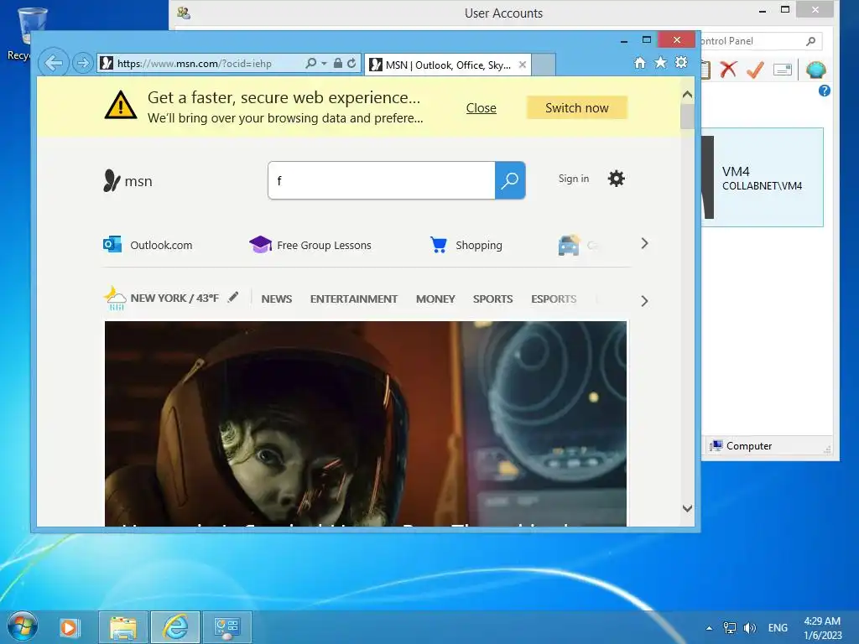Go back with the browser Back arrow
This screenshot has width=859, height=644.
click(54, 63)
